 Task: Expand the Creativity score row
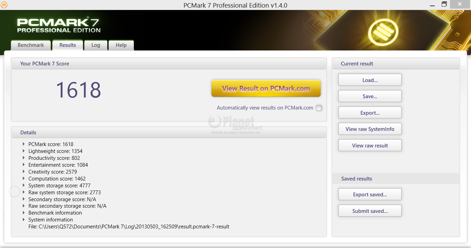coord(24,172)
